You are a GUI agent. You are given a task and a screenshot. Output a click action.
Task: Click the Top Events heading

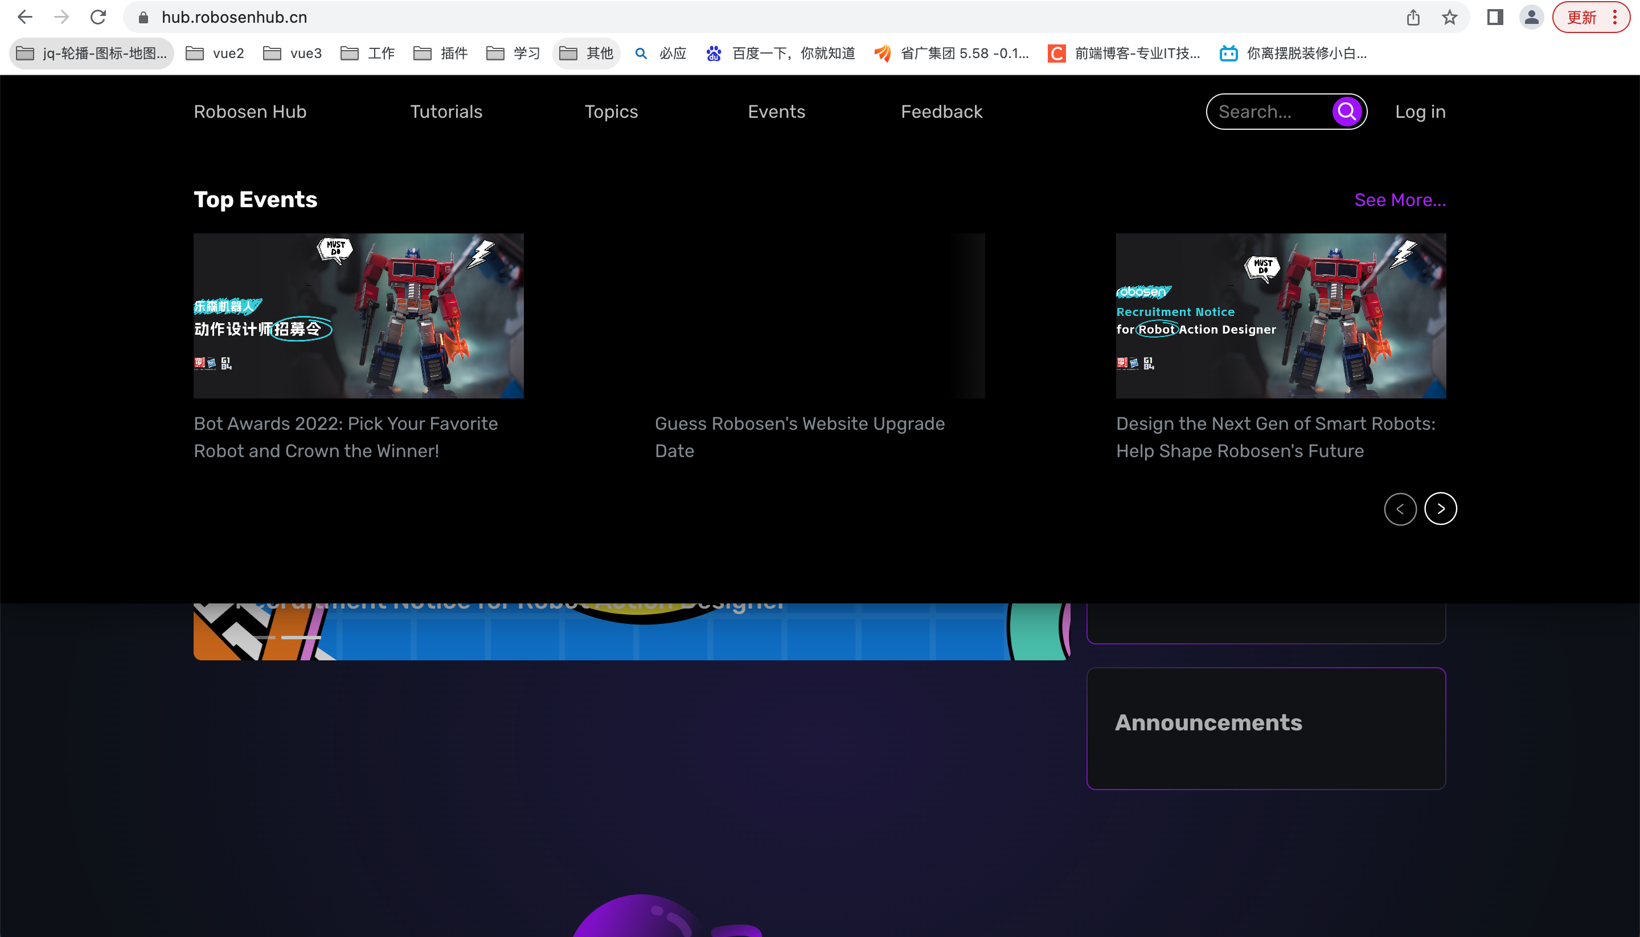click(256, 200)
